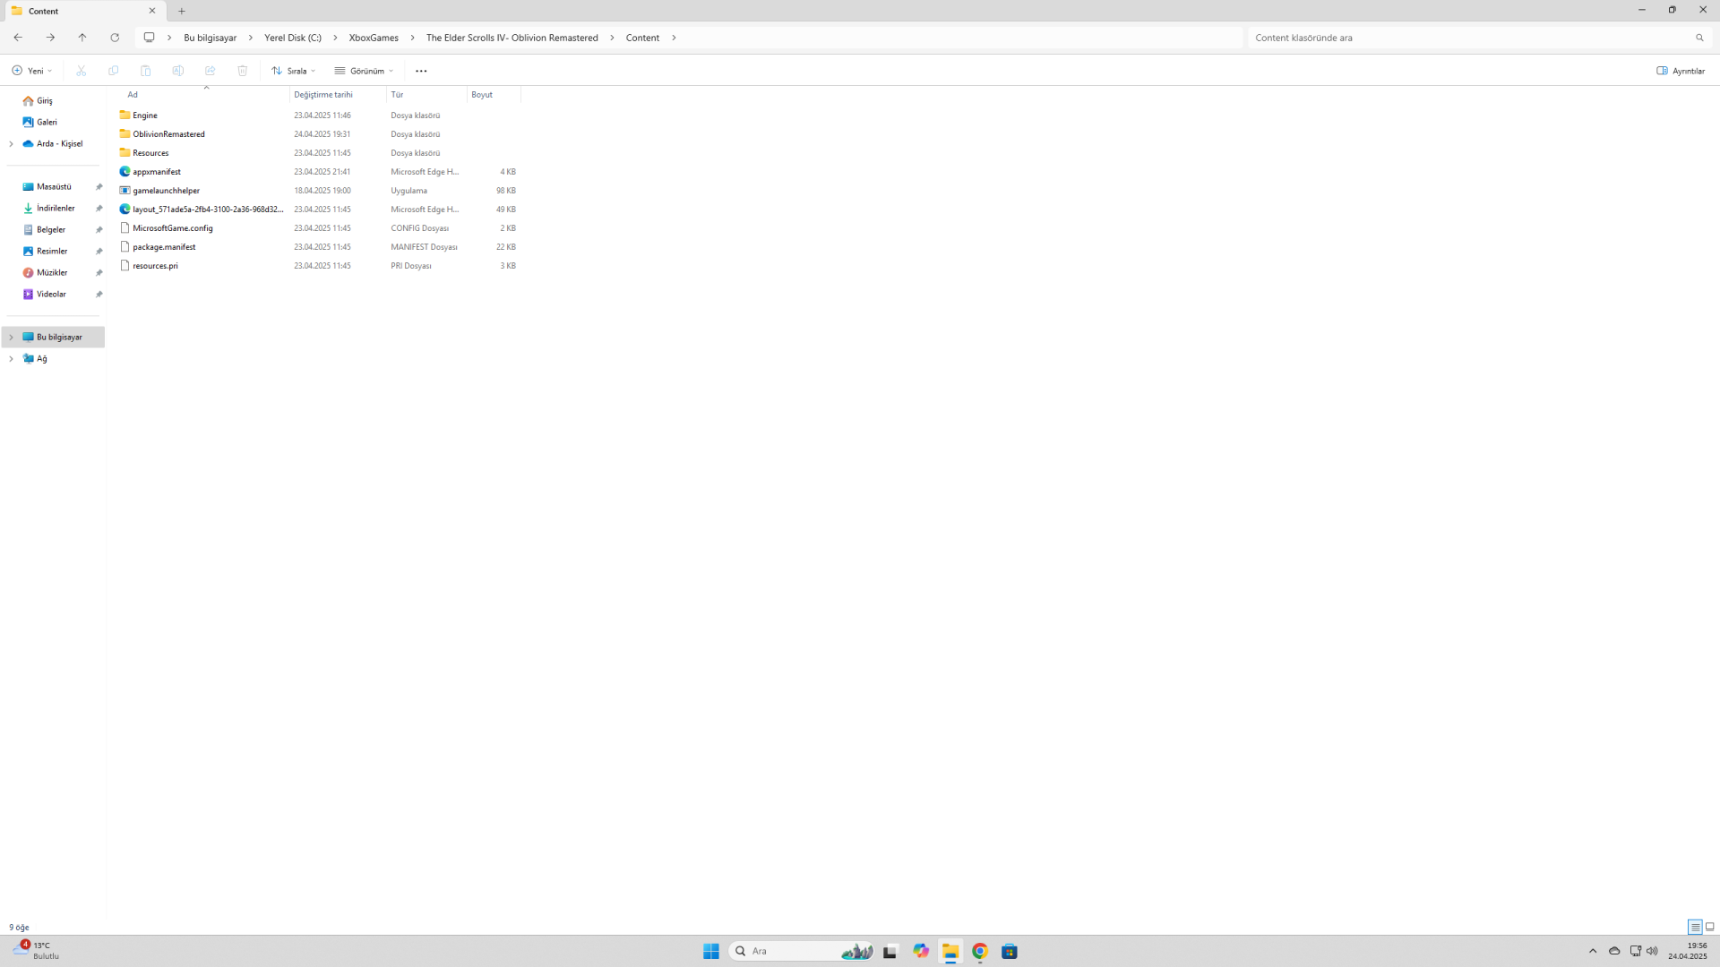Open the Engine folder

[144, 116]
